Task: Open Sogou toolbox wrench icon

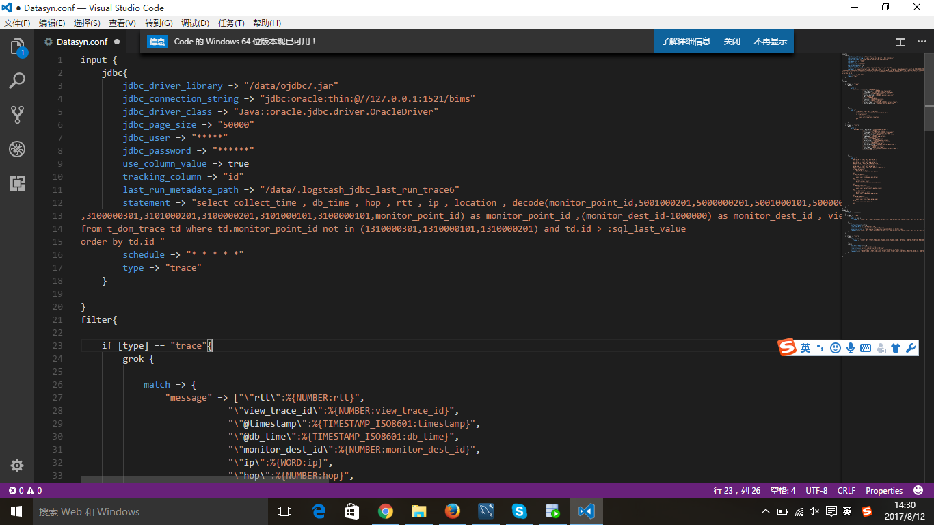Action: [x=910, y=348]
